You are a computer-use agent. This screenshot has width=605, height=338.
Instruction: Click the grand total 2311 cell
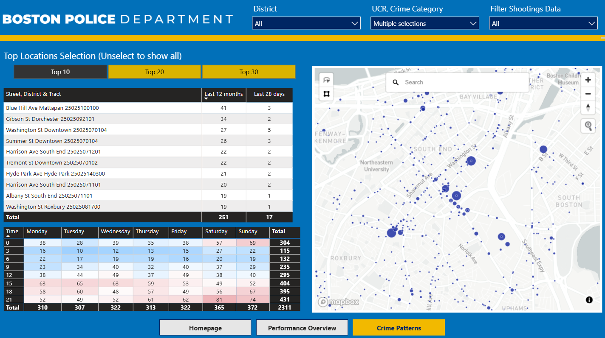[x=285, y=307]
